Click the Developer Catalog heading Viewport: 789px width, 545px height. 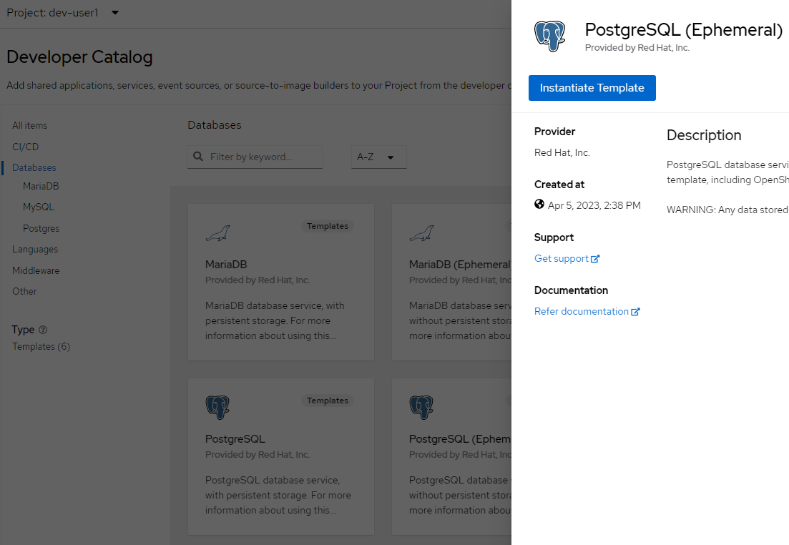(x=79, y=57)
